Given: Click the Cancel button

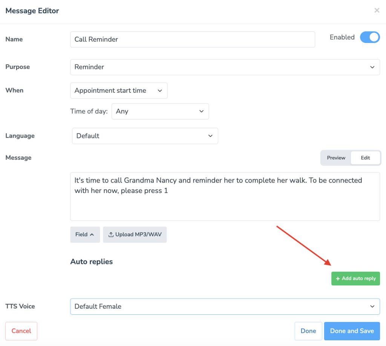Looking at the screenshot, I should [21, 331].
